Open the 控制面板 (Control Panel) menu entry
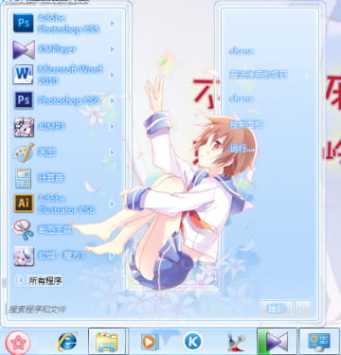Viewport: 341px width, 355px height. pyautogui.click(x=246, y=125)
